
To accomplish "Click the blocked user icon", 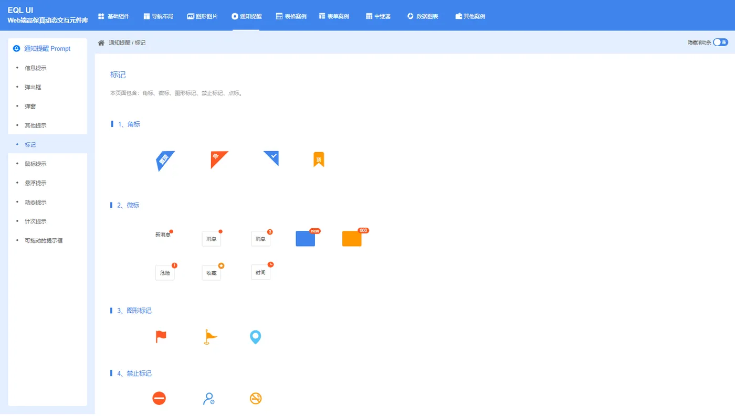I will coord(208,399).
